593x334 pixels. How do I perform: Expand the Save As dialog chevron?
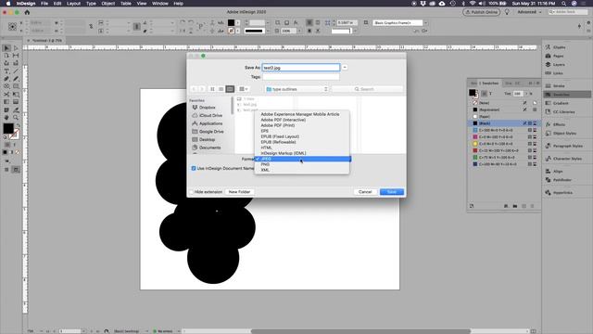[x=345, y=68]
